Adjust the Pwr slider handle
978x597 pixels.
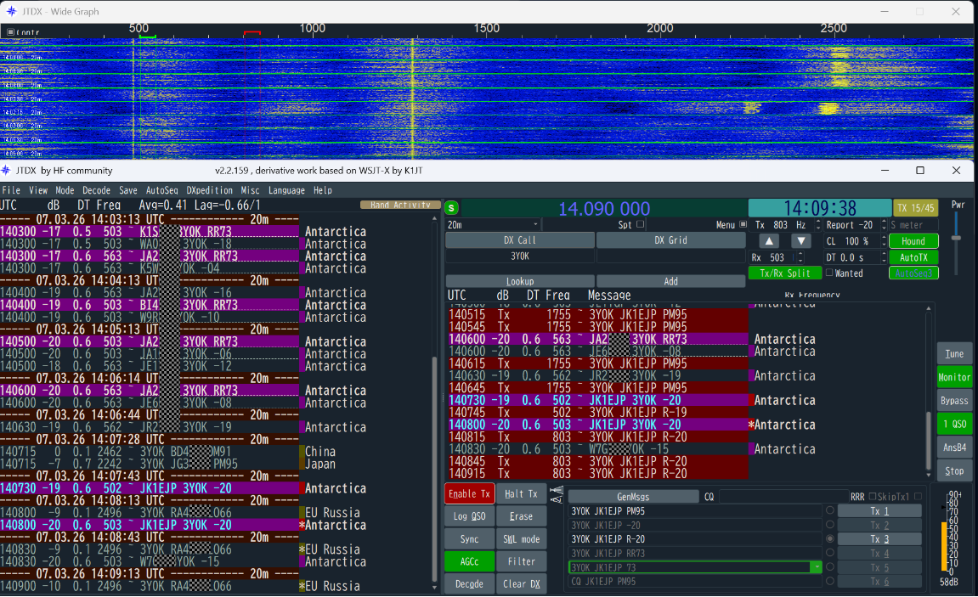coord(956,238)
